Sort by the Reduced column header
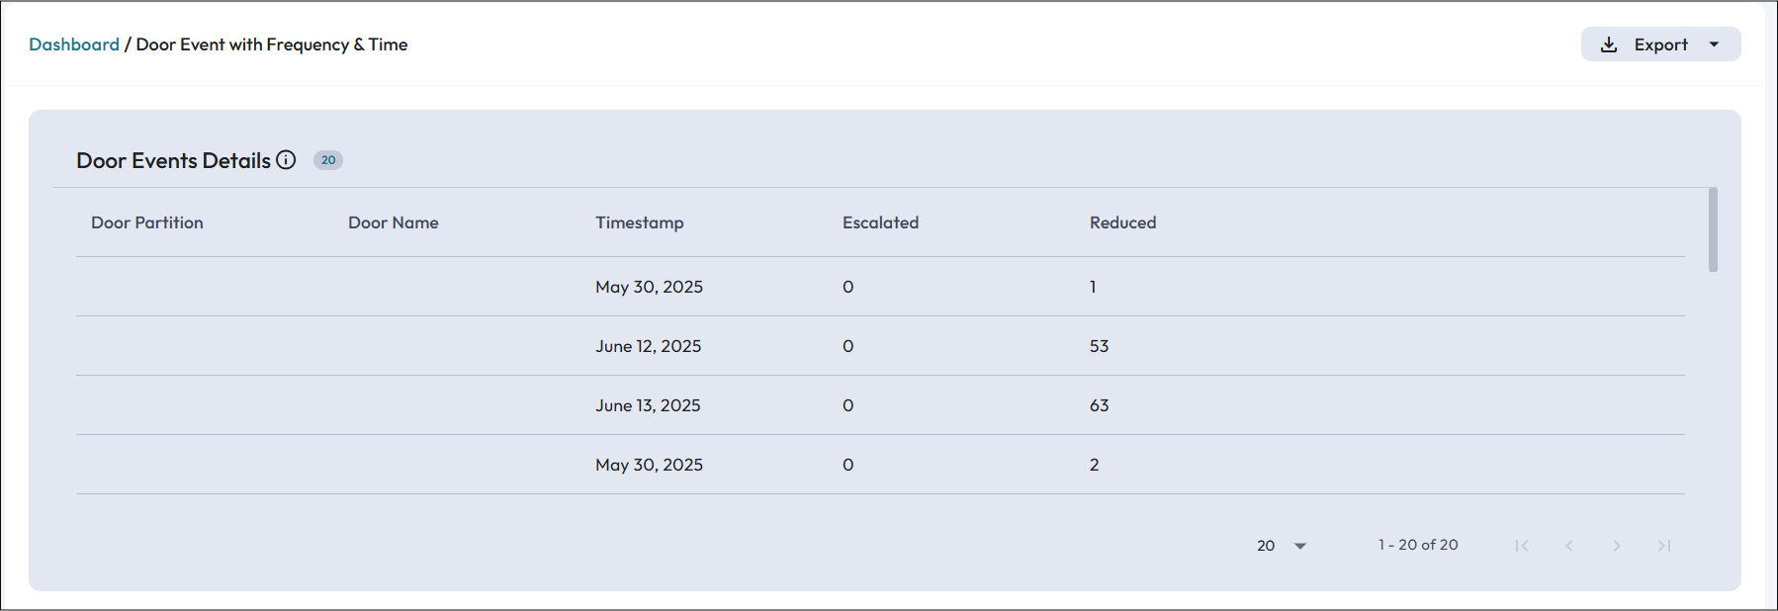 (1122, 222)
